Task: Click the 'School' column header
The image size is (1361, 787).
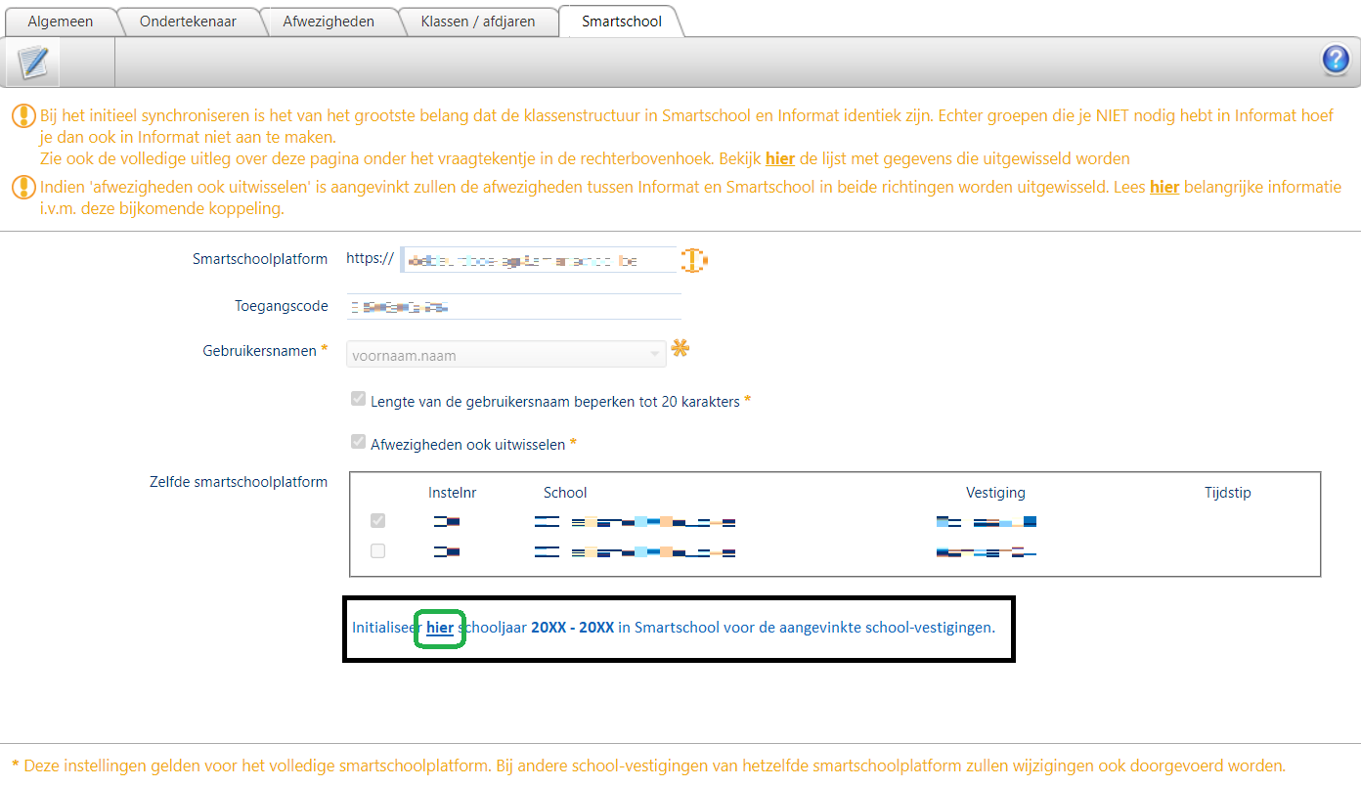Action: pyautogui.click(x=565, y=493)
